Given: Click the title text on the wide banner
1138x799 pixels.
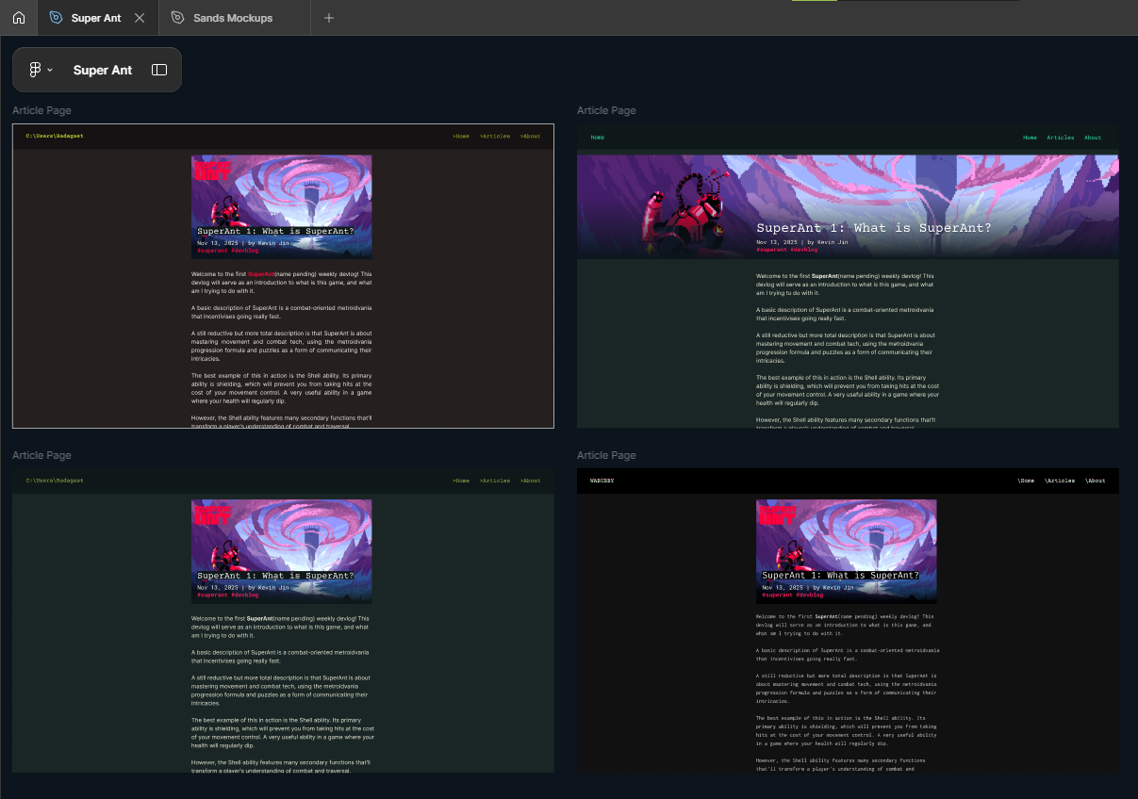Looking at the screenshot, I should [x=873, y=228].
